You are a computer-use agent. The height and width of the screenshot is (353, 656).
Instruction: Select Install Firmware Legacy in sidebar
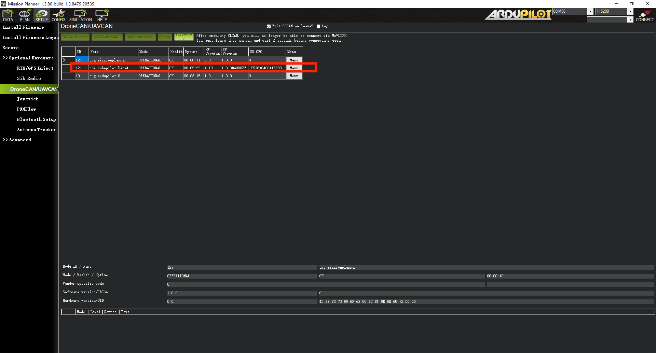tap(30, 38)
